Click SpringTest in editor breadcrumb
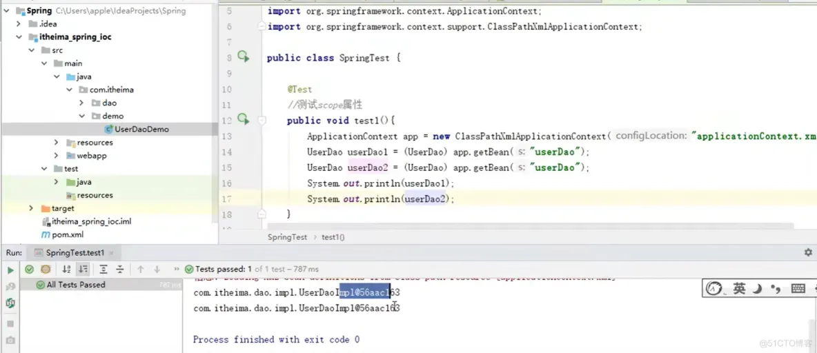Image resolution: width=817 pixels, height=353 pixels. pos(287,237)
